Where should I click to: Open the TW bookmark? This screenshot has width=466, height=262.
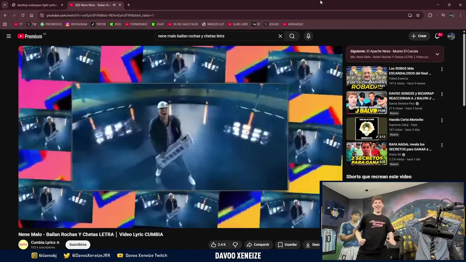[32, 24]
